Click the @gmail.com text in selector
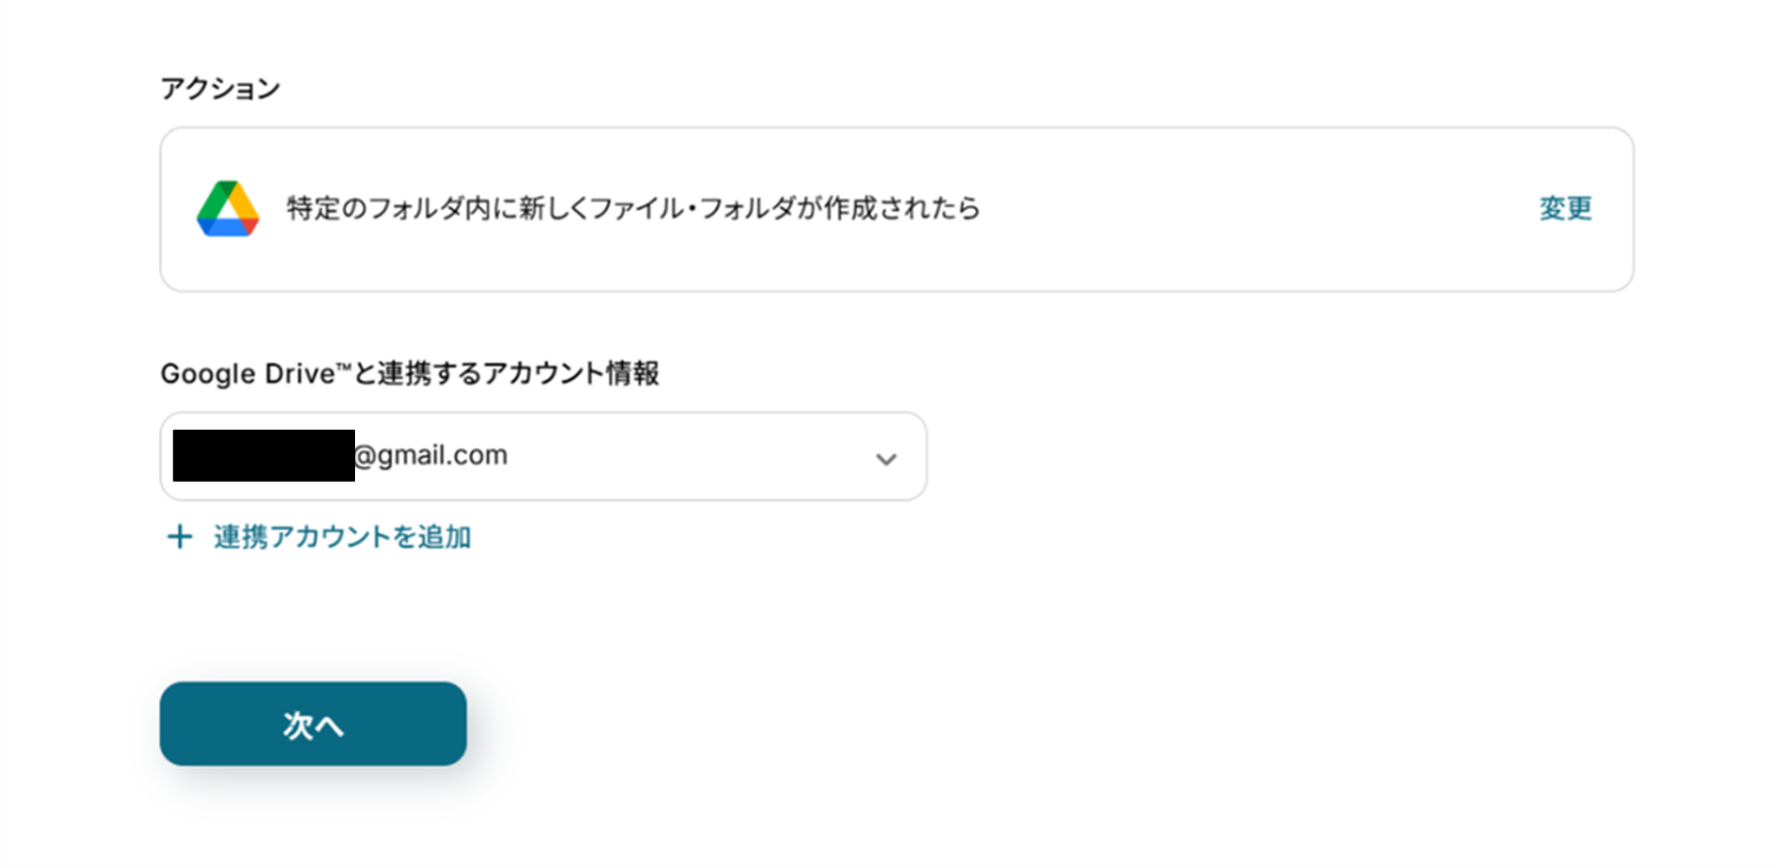The height and width of the screenshot is (868, 1778). tap(431, 456)
